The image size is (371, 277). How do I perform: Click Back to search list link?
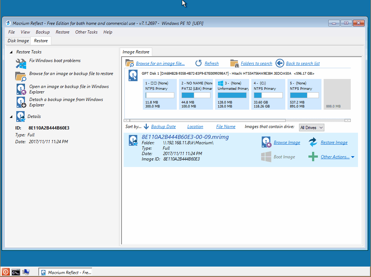(x=303, y=63)
